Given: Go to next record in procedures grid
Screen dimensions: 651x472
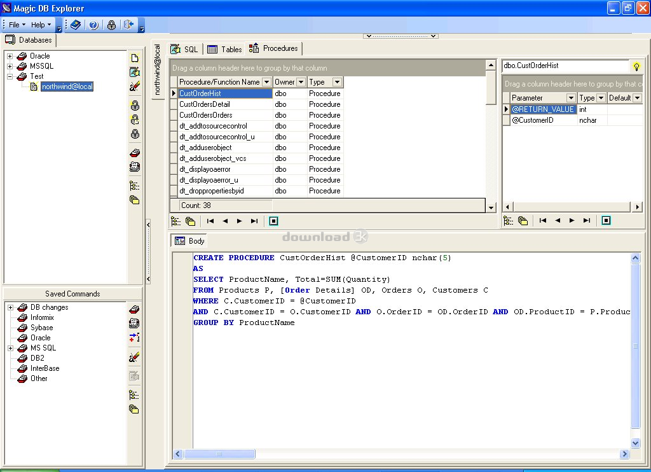Looking at the screenshot, I should point(240,221).
